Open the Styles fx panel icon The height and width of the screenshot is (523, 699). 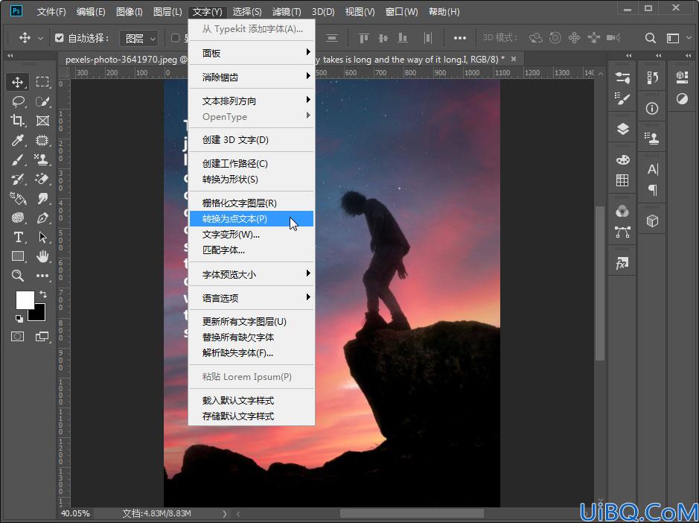[x=622, y=263]
